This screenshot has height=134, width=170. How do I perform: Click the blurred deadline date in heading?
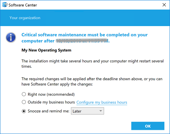coord(82,41)
